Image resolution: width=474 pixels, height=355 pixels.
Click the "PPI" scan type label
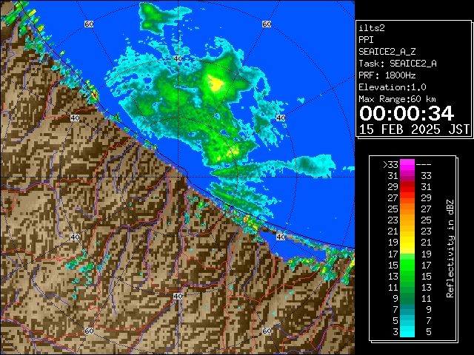pyautogui.click(x=366, y=40)
